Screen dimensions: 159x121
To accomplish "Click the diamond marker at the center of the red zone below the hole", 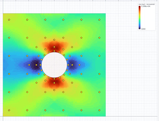I will point(54,83).
